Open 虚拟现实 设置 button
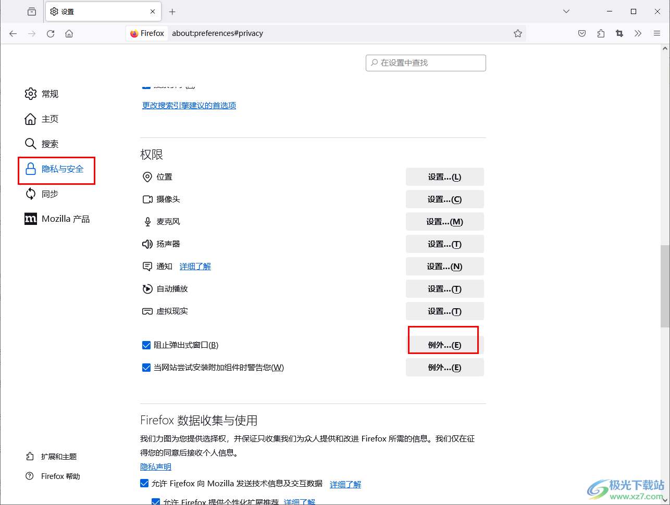Image resolution: width=670 pixels, height=505 pixels. [x=445, y=311]
